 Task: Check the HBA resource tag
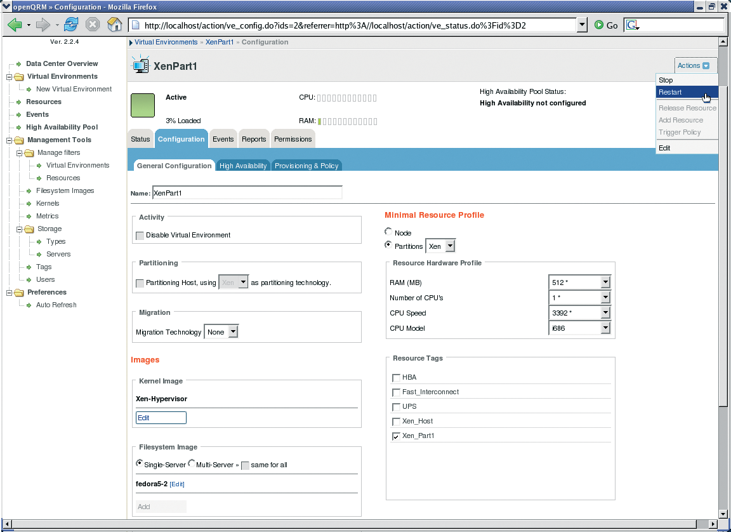(x=396, y=378)
